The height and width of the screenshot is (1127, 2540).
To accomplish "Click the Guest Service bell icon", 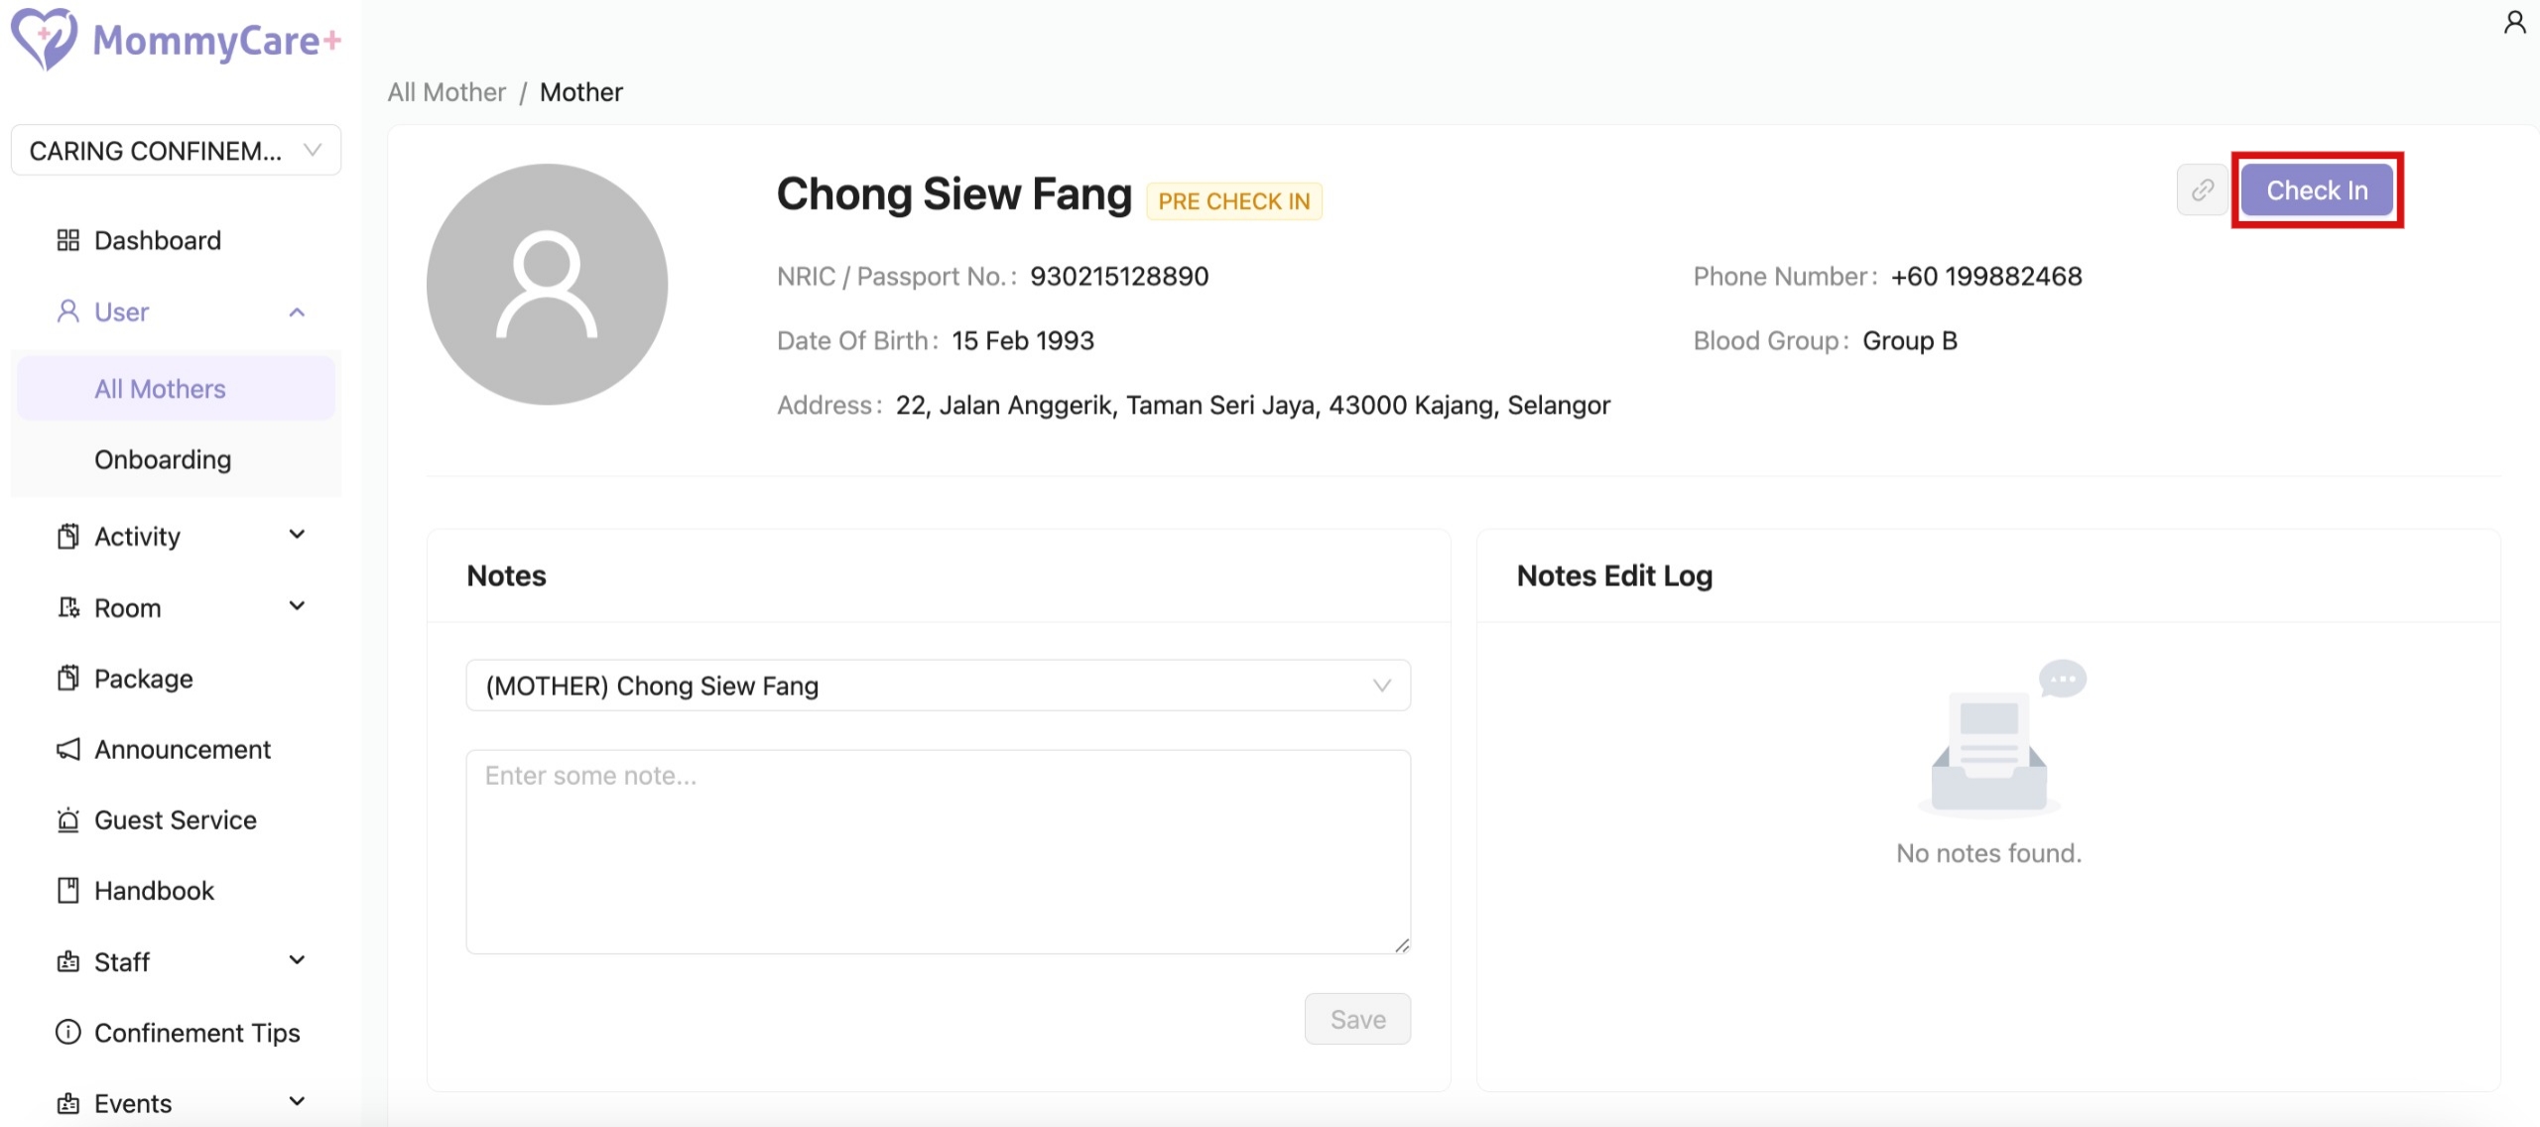I will (67, 820).
